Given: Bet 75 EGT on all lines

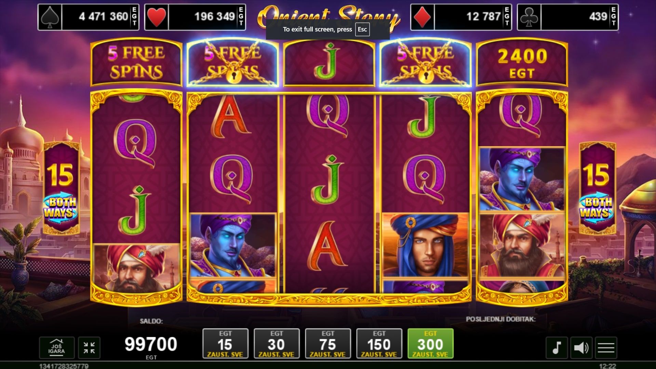Looking at the screenshot, I should [328, 344].
